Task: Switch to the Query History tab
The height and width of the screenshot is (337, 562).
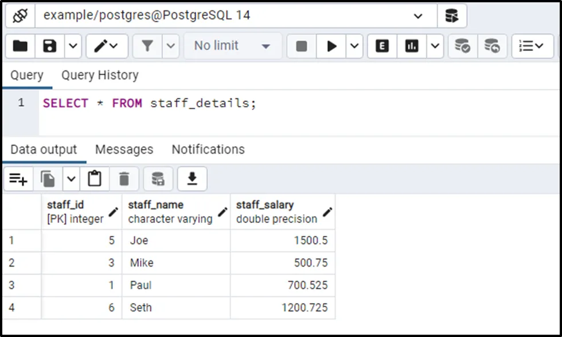Action: point(100,76)
